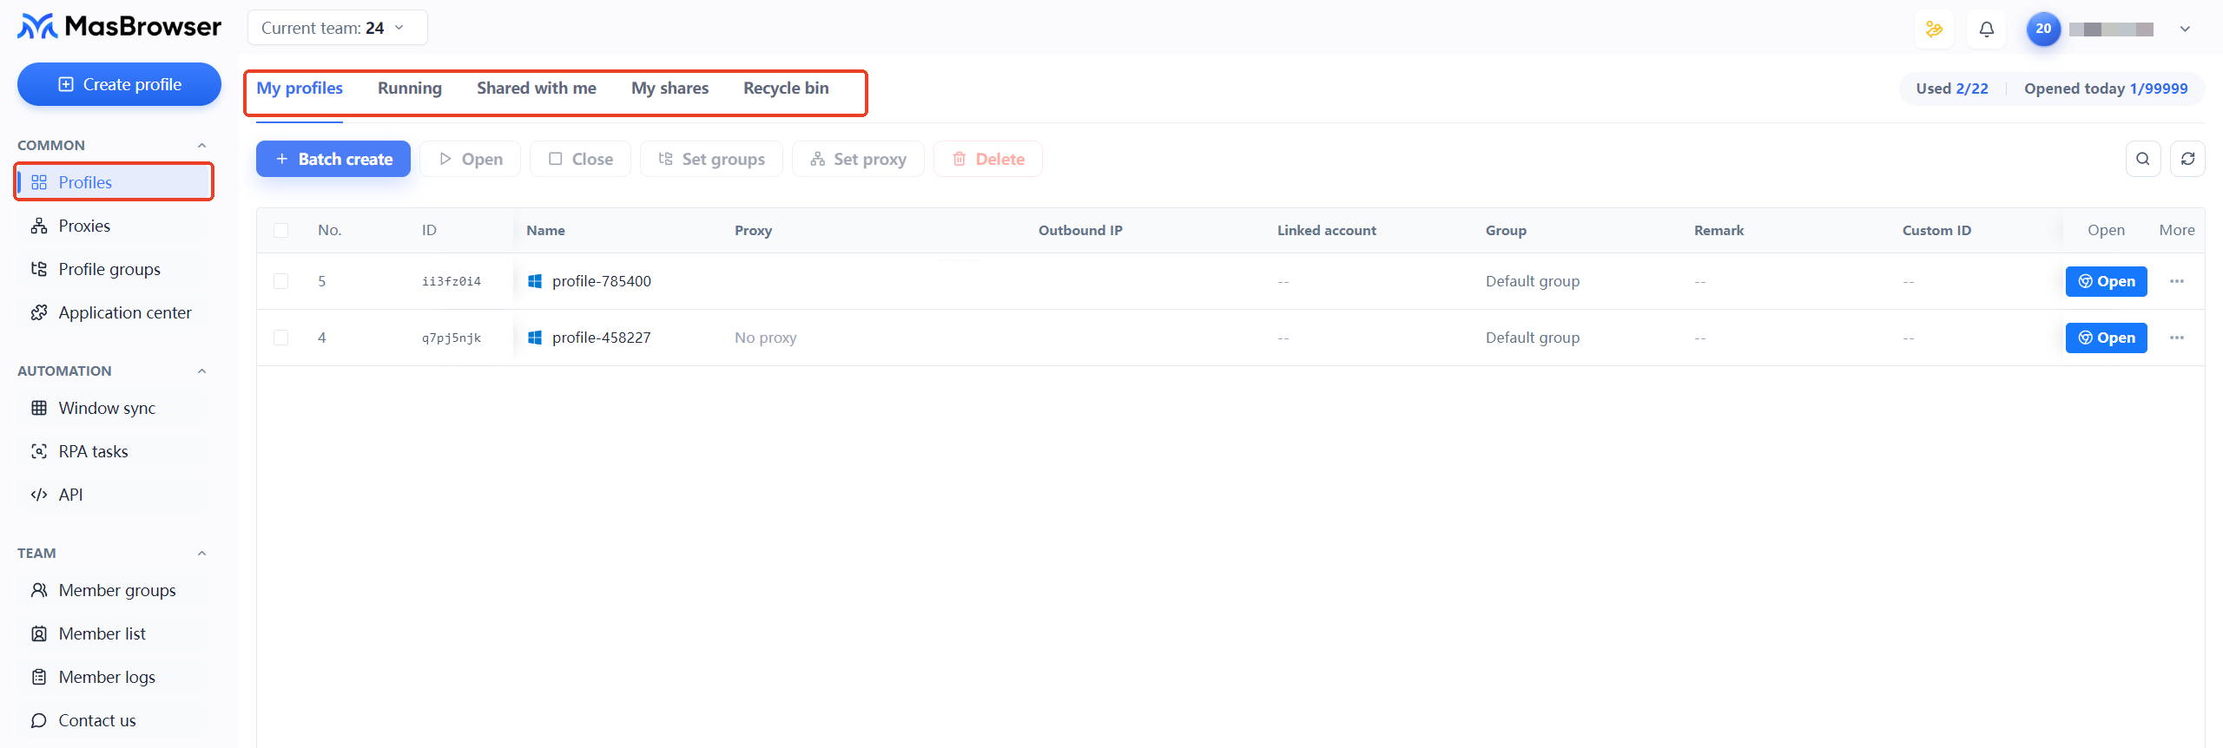Viewport: 2223px width, 748px height.
Task: Click the user avatar showing 20
Action: click(x=2043, y=29)
